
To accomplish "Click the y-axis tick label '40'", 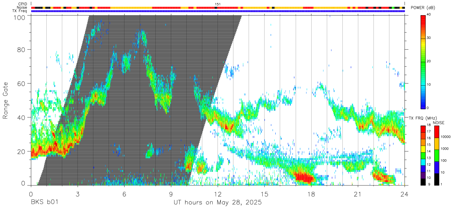I will click(22, 117).
